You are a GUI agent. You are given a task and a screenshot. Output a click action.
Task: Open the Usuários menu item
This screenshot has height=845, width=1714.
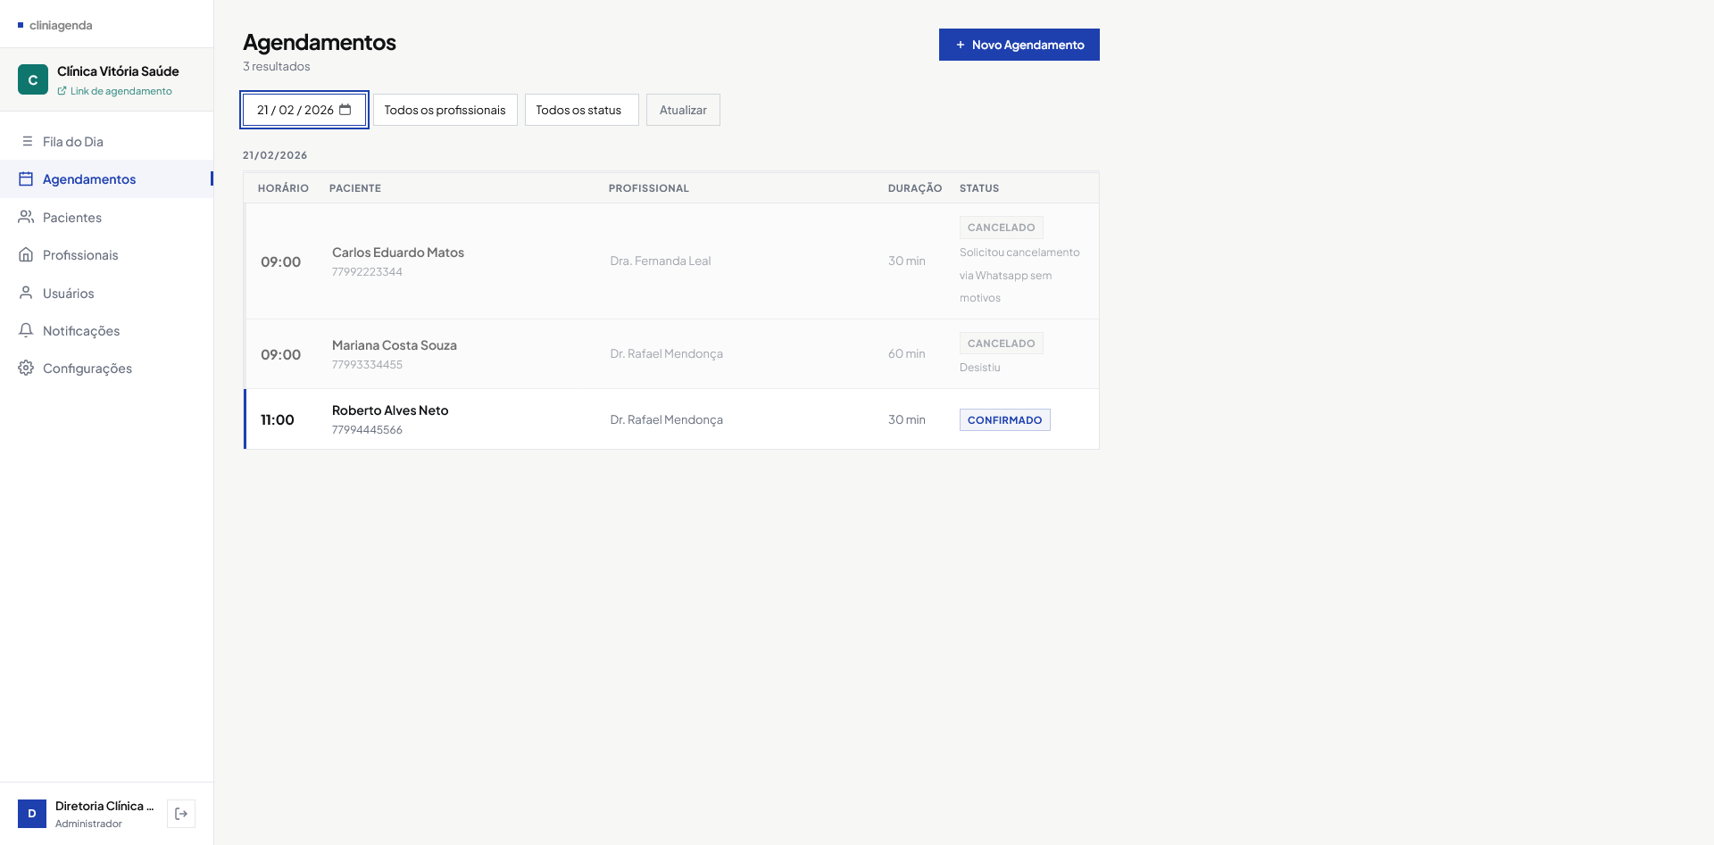coord(69,294)
